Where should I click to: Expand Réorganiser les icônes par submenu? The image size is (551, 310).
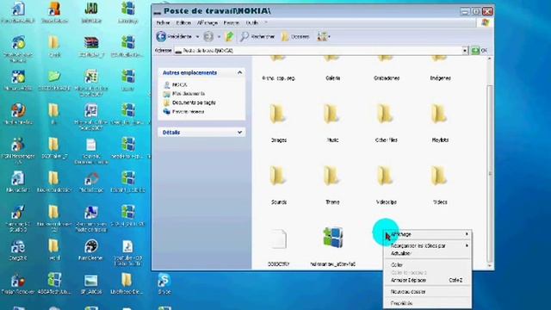click(427, 245)
